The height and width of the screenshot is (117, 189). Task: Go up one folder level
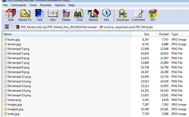[7, 27]
